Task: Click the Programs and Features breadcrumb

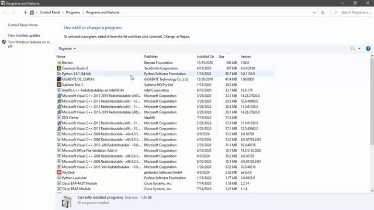Action: [103, 12]
